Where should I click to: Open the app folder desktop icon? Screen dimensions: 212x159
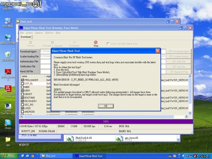click(8, 141)
